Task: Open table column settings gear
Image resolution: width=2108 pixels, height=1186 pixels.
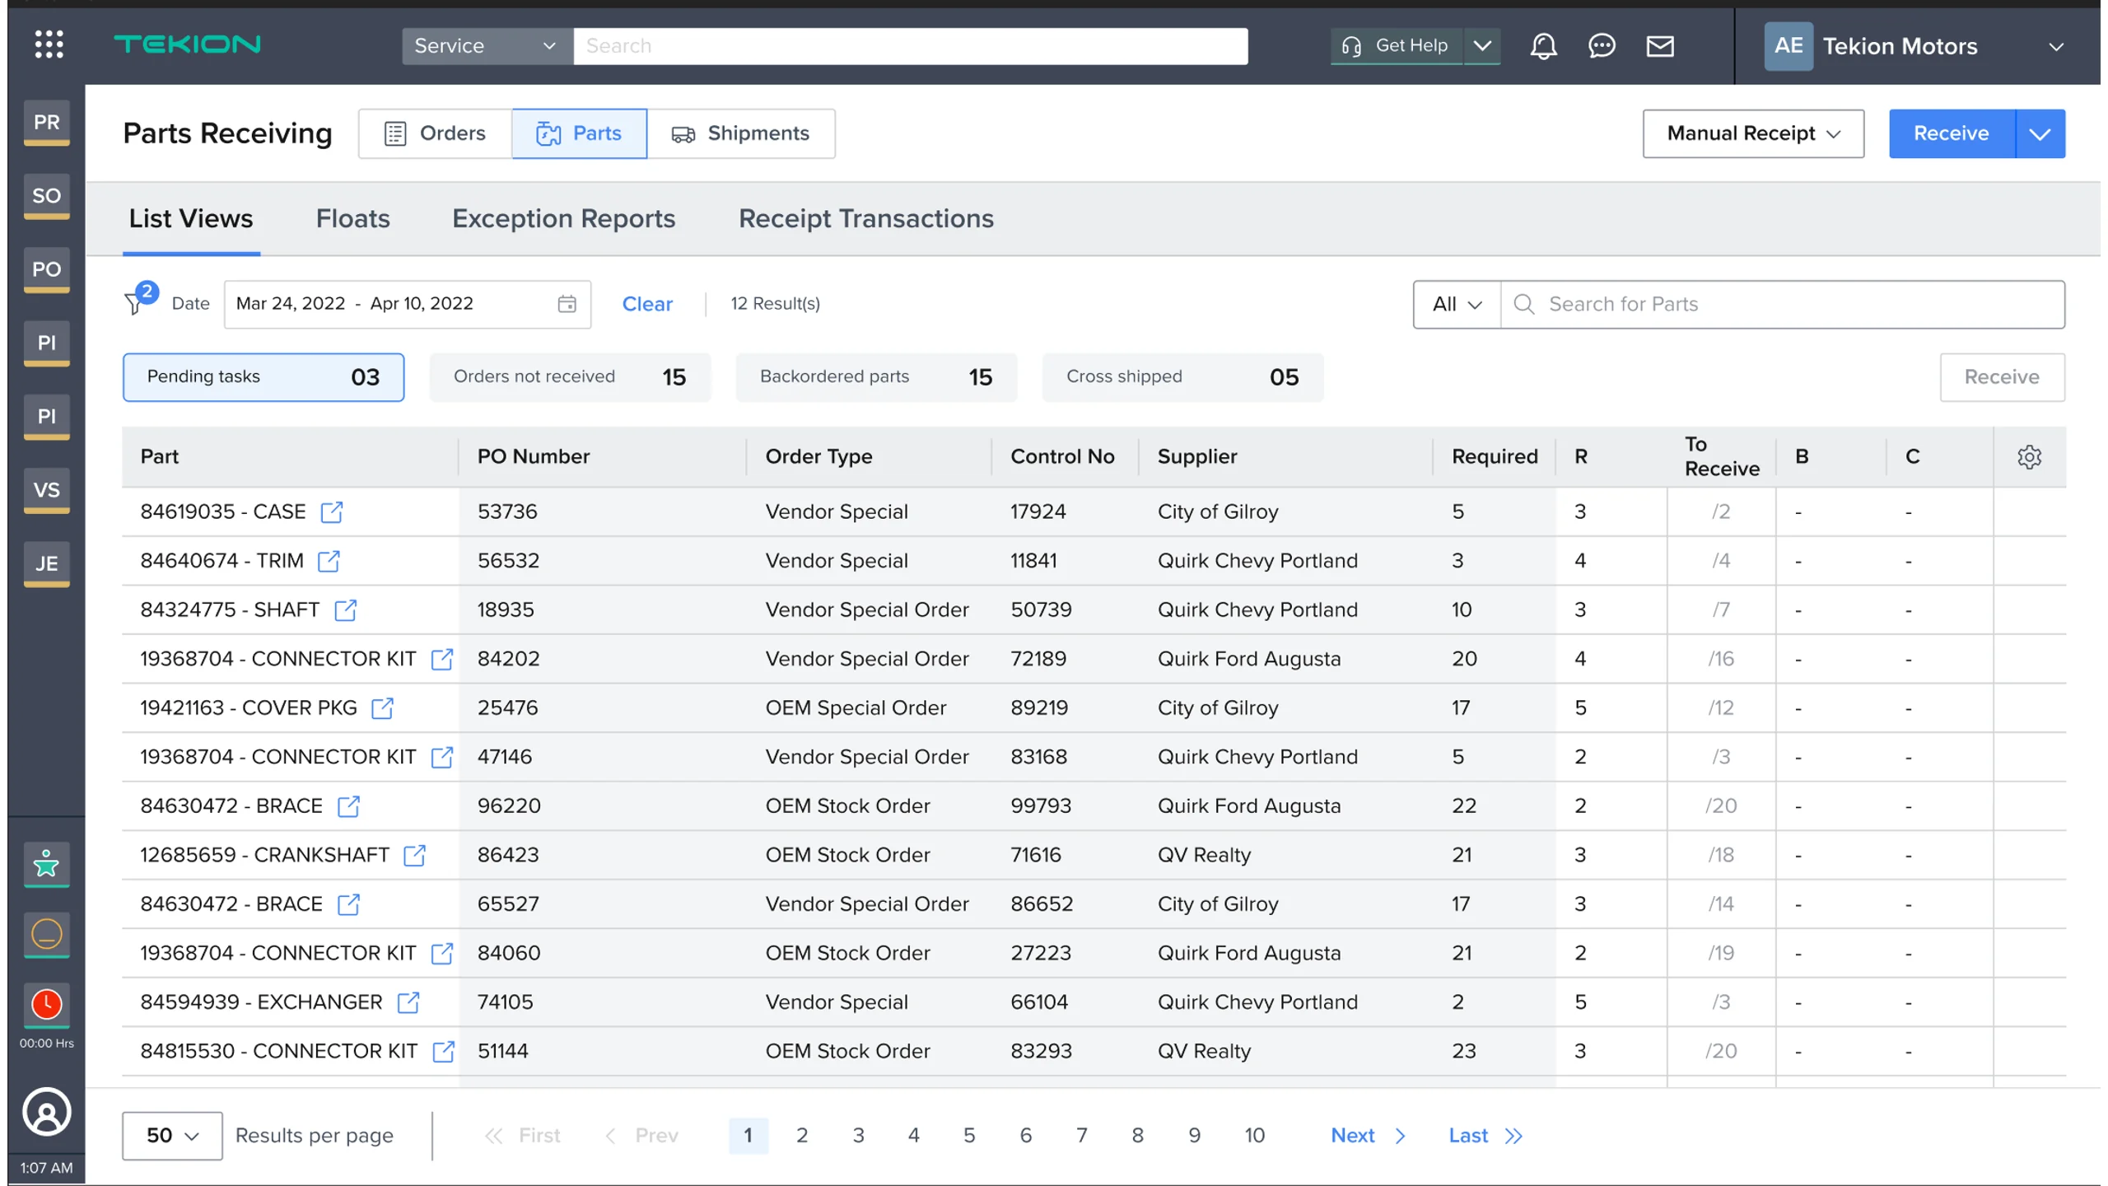Action: pos(2029,457)
